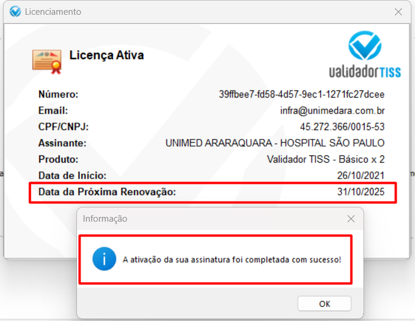Close the Licenciamento window
This screenshot has height=321, width=415.
pyautogui.click(x=398, y=12)
